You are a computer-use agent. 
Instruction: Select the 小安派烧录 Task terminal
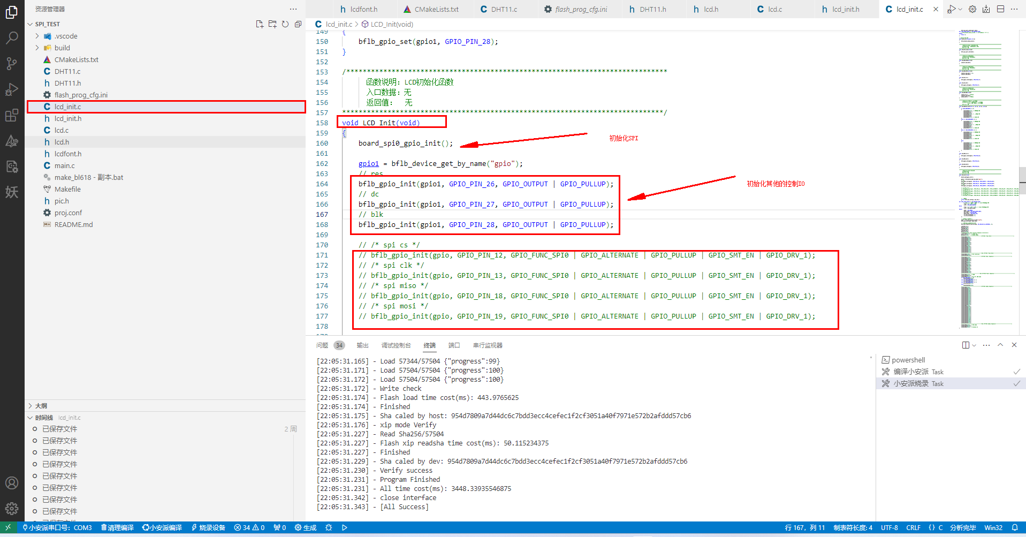951,383
